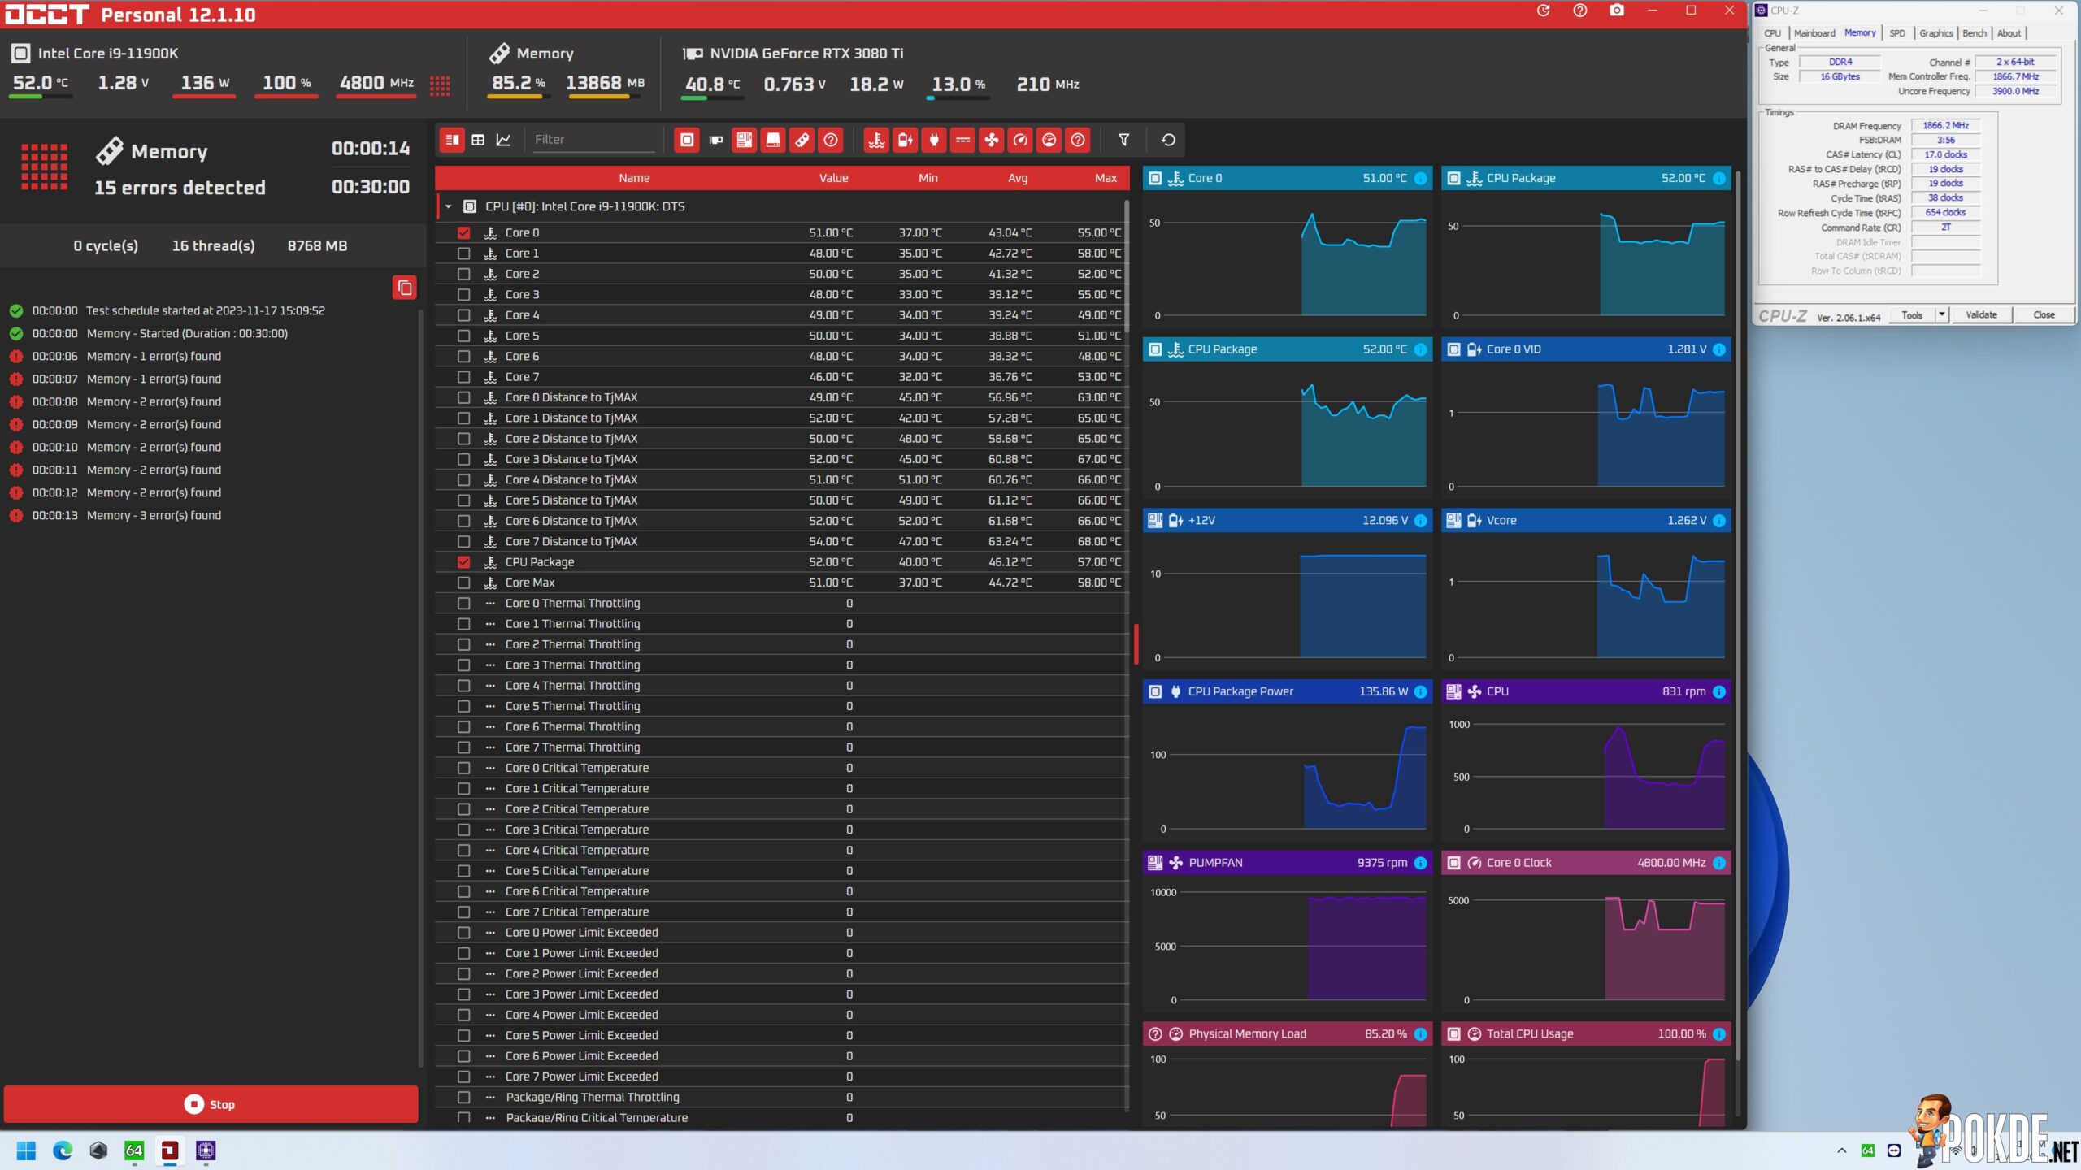The height and width of the screenshot is (1170, 2081).
Task: Sort the sensor table by Avg column
Action: click(1018, 178)
